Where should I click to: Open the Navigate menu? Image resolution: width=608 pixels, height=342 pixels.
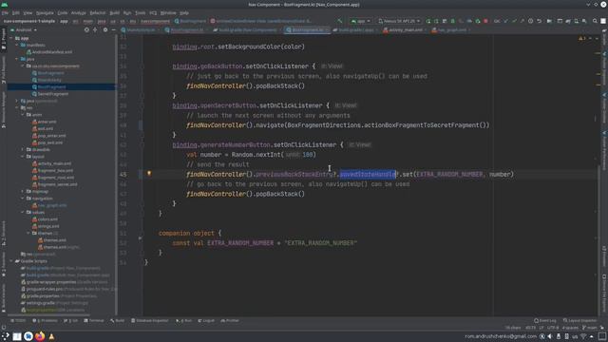tap(45, 12)
